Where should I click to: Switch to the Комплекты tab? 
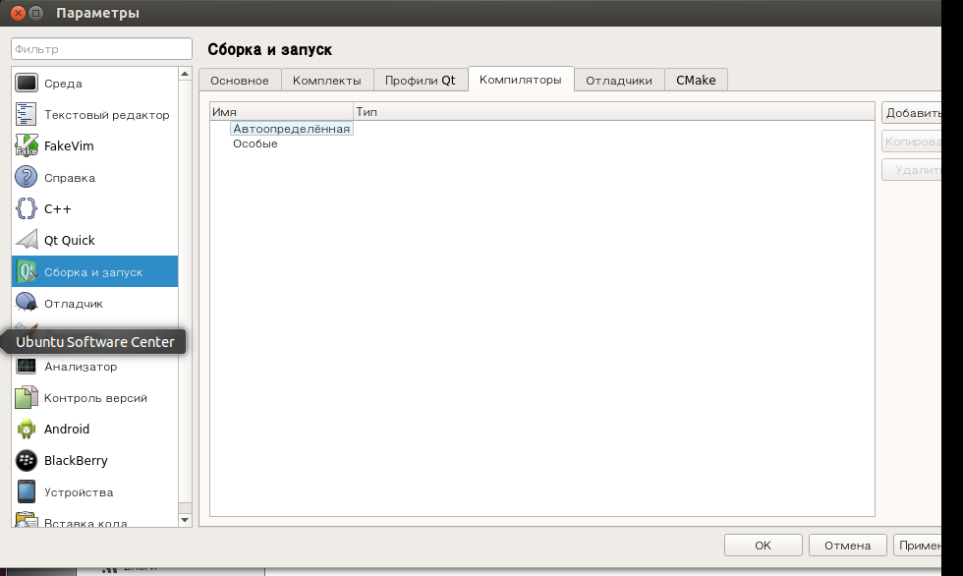pyautogui.click(x=326, y=80)
